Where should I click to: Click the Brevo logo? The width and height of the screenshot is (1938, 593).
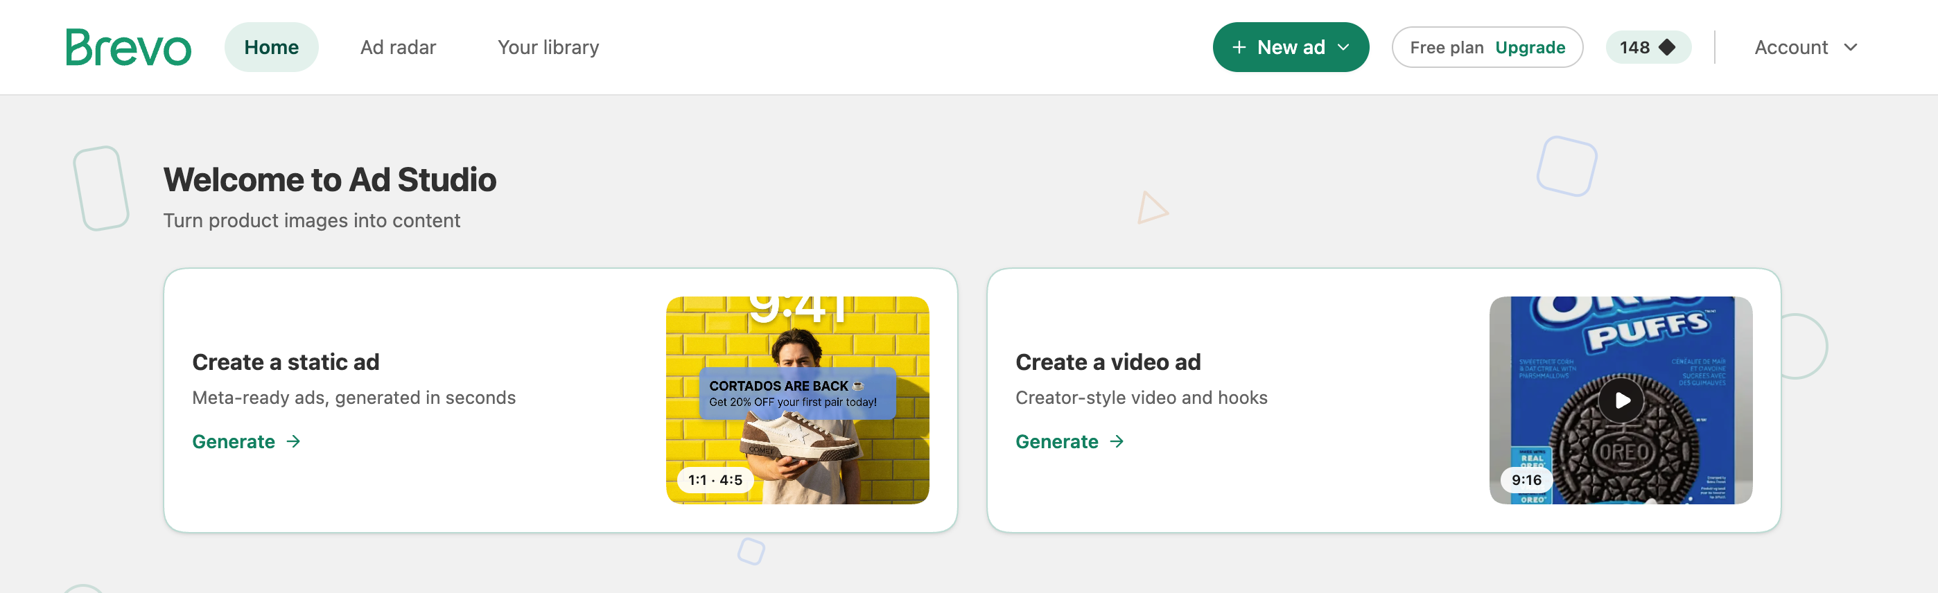(x=129, y=47)
